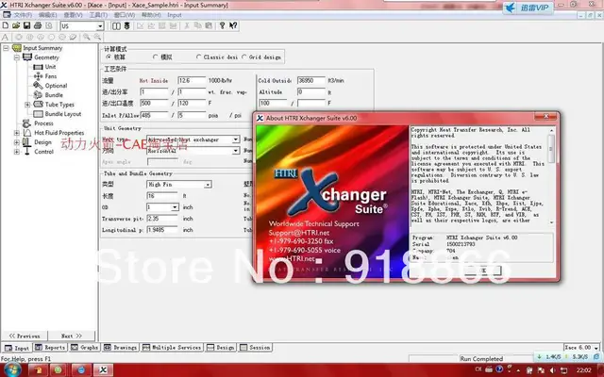
Task: Select the Process tree item
Action: (43, 123)
